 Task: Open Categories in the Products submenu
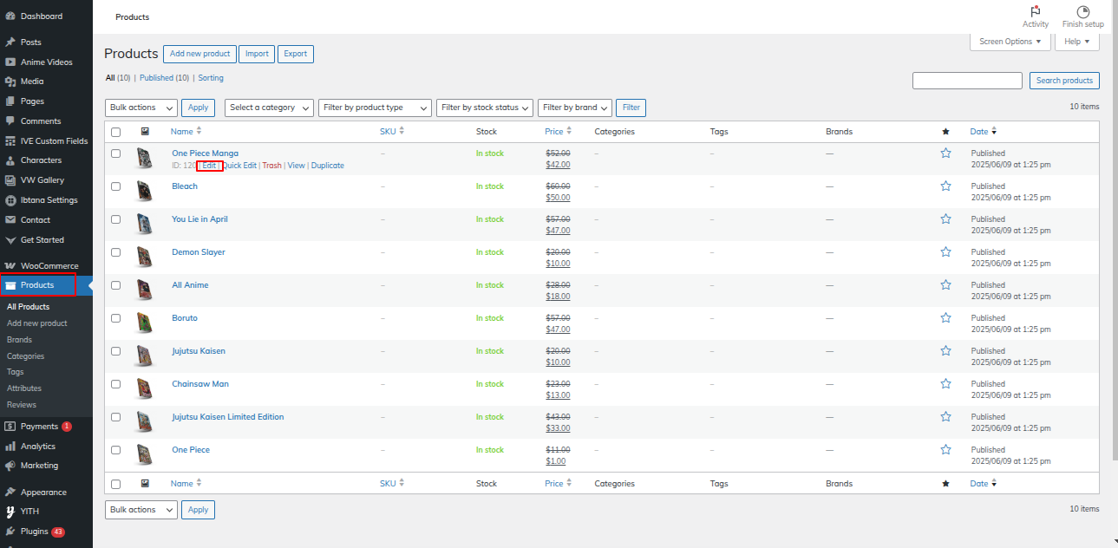pyautogui.click(x=25, y=356)
